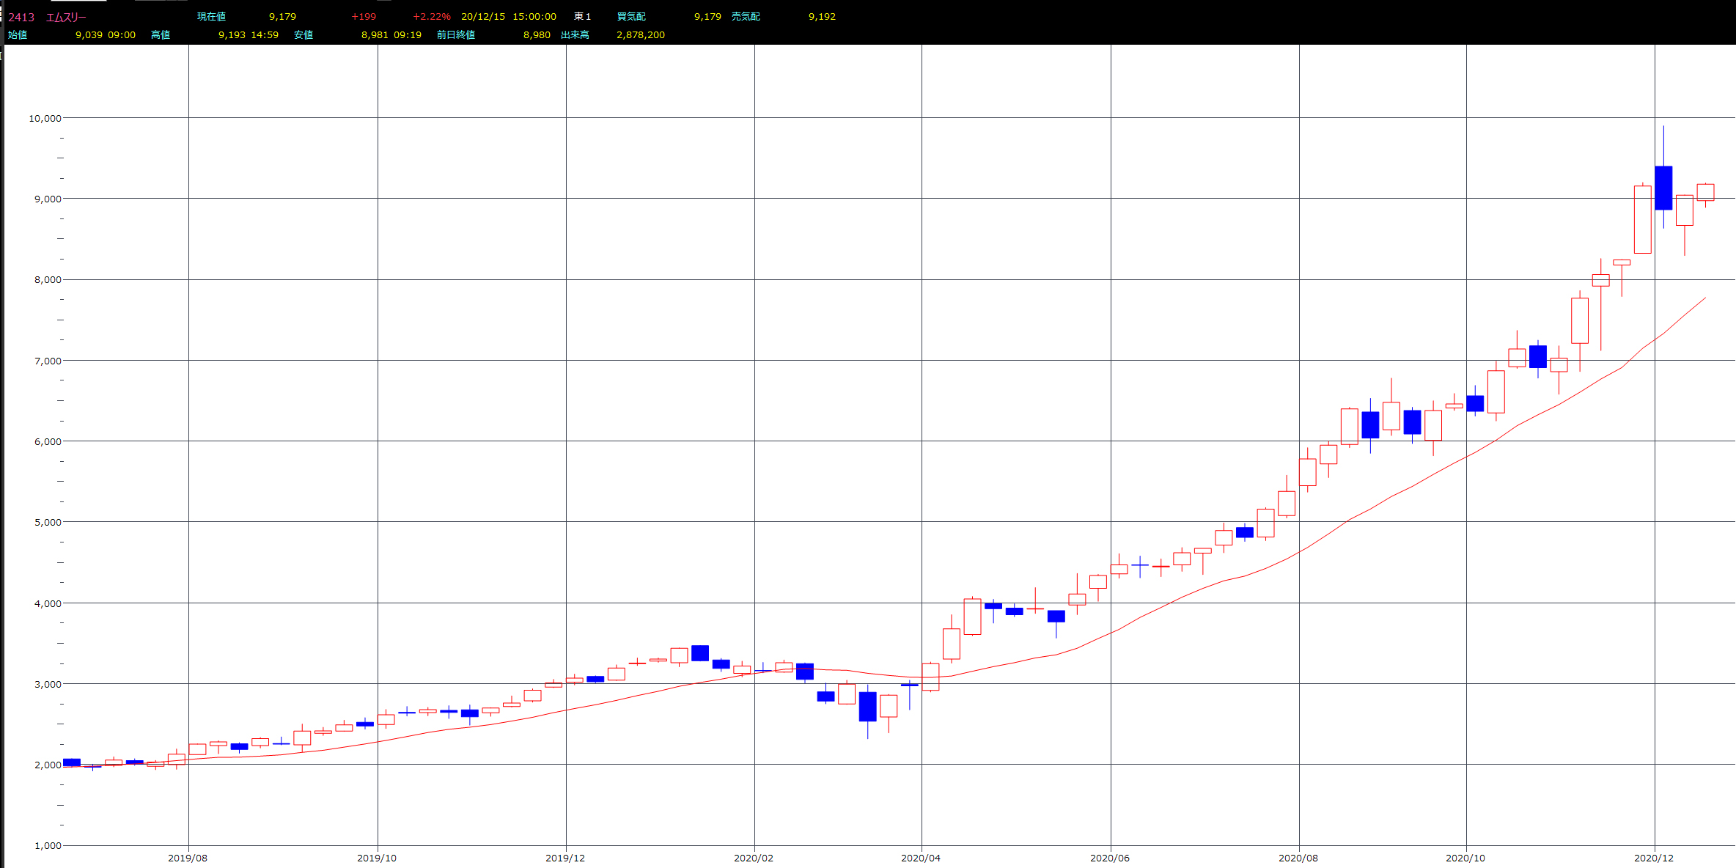Click the 2019/10 date axis label
This screenshot has width=1736, height=868.
[377, 858]
